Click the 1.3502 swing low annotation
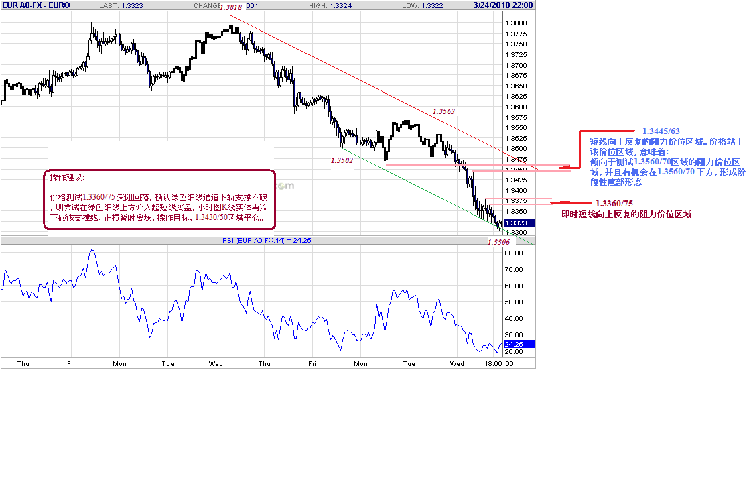The image size is (753, 488). coord(342,160)
